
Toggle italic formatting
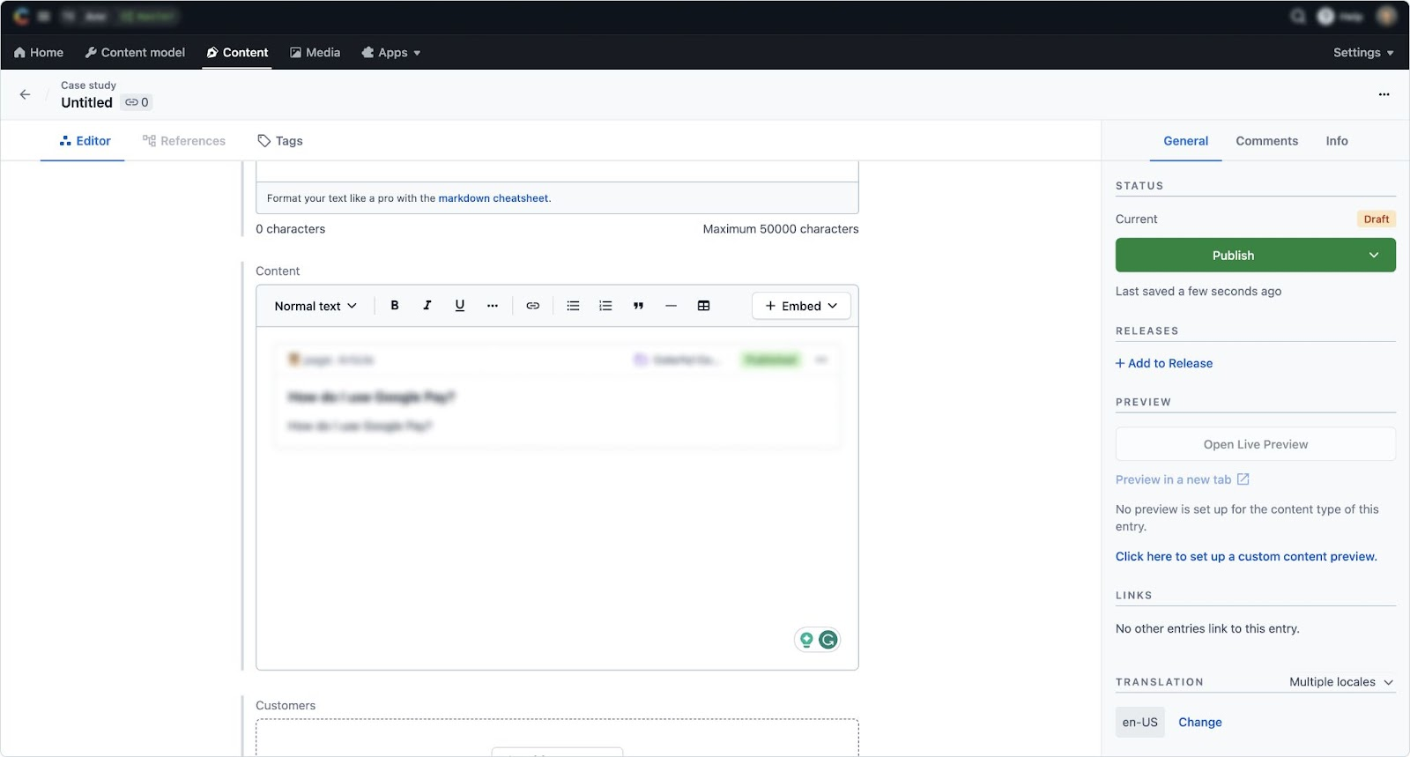coord(427,306)
